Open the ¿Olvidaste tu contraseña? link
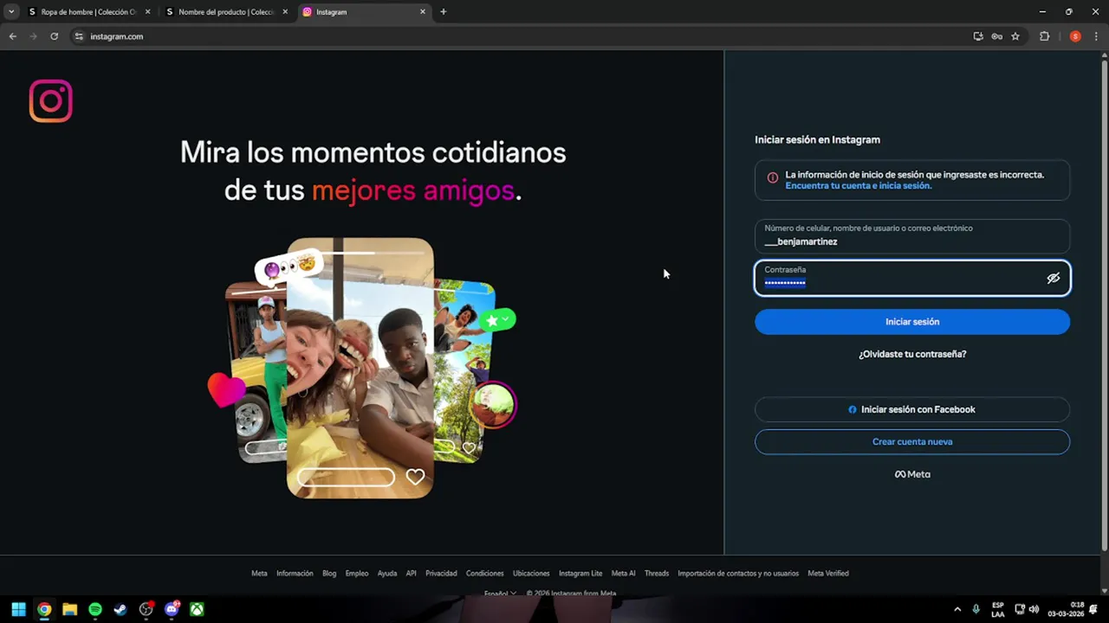This screenshot has width=1109, height=623. coord(912,354)
